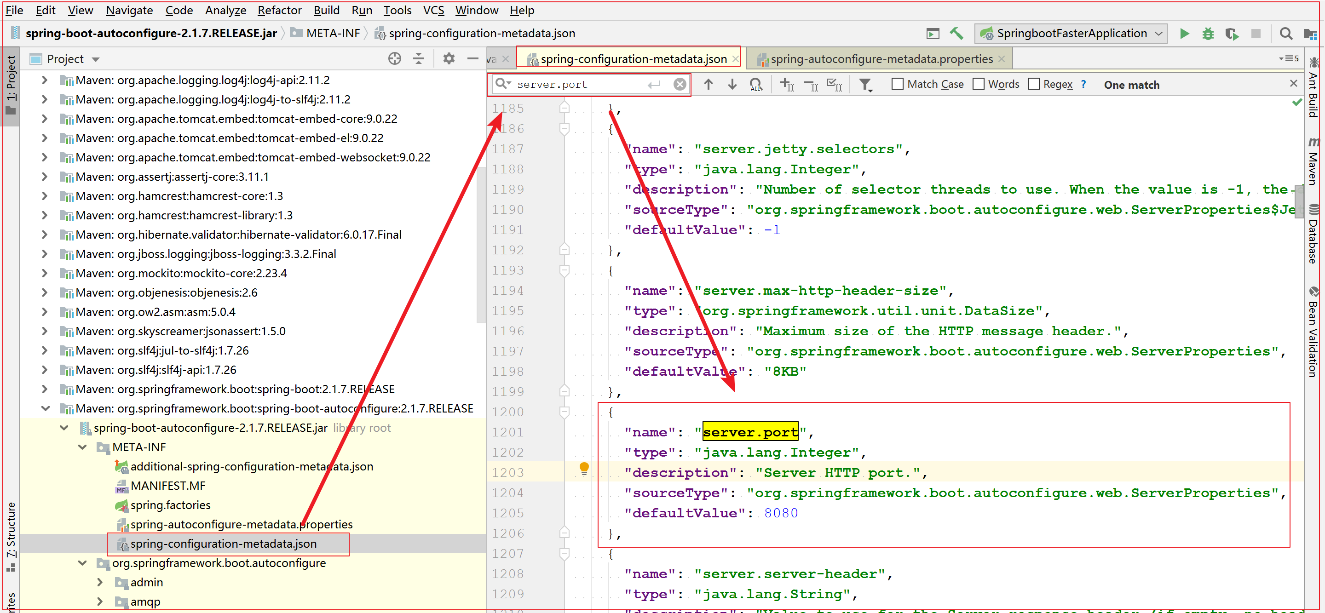Toggle fold marker at line 1207
This screenshot has height=613, width=1325.
tap(564, 554)
